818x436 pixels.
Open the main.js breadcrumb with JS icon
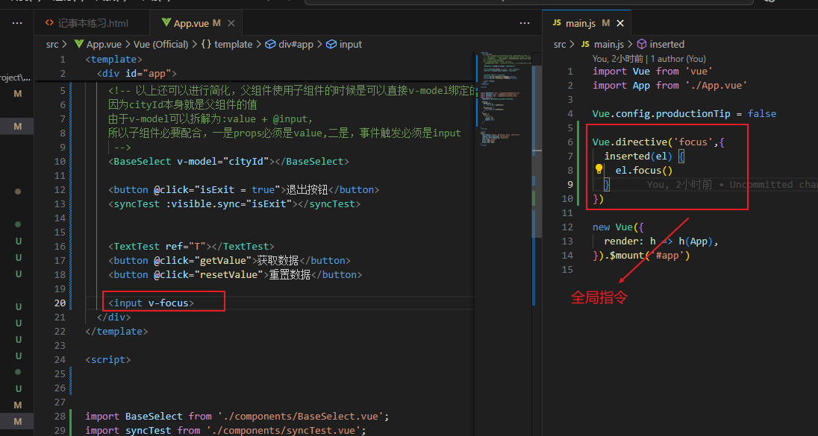pyautogui.click(x=602, y=44)
